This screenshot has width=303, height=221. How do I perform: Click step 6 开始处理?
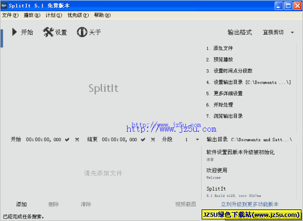[220, 105]
